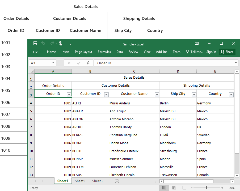The height and width of the screenshot is (191, 240).
Task: Click Ship City header in background table
Action: click(123, 30)
